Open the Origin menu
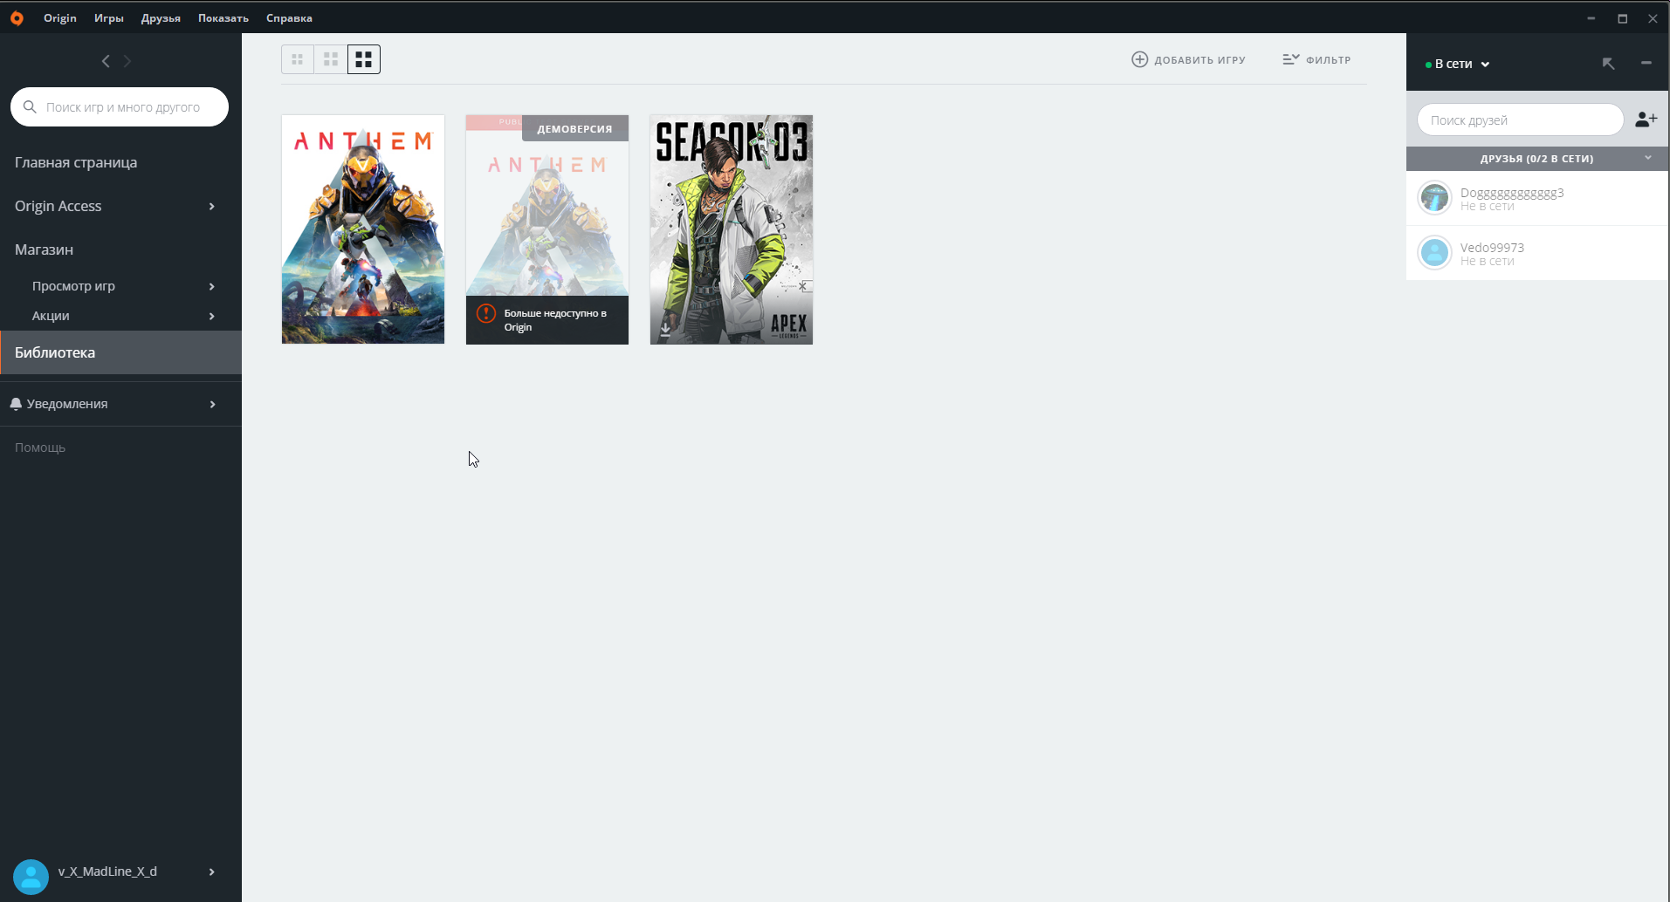 tap(60, 17)
